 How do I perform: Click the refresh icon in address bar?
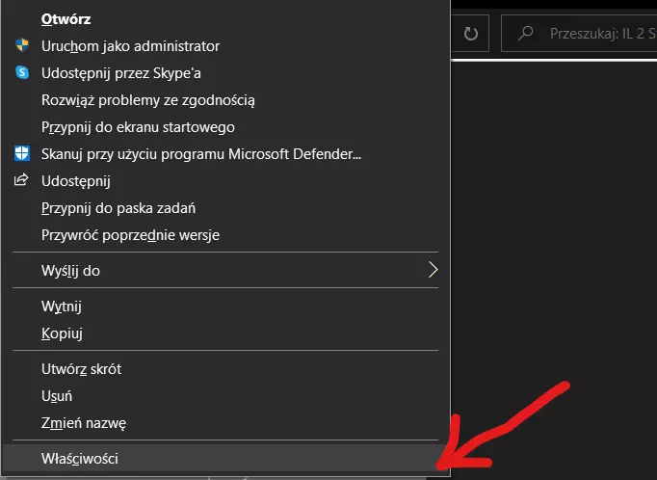pos(471,34)
